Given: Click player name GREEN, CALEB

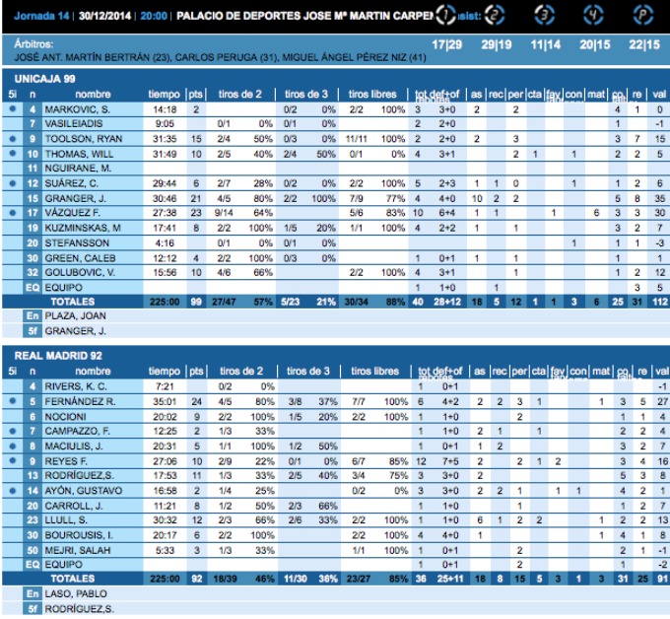Looking at the screenshot, I should click(x=81, y=258).
